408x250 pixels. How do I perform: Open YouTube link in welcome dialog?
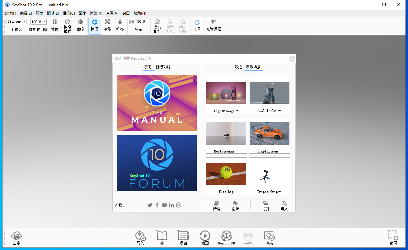pos(164,205)
